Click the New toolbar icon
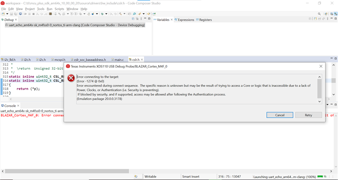Image resolution: width=338 pixels, height=180 pixels. coord(3,14)
